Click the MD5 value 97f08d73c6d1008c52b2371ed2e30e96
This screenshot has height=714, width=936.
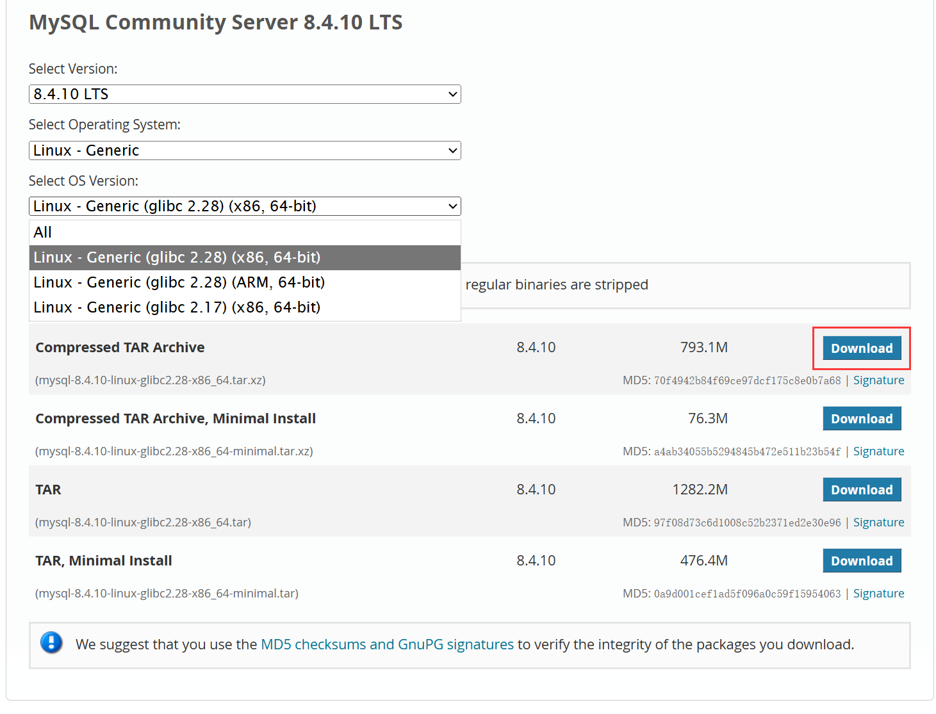pos(747,523)
